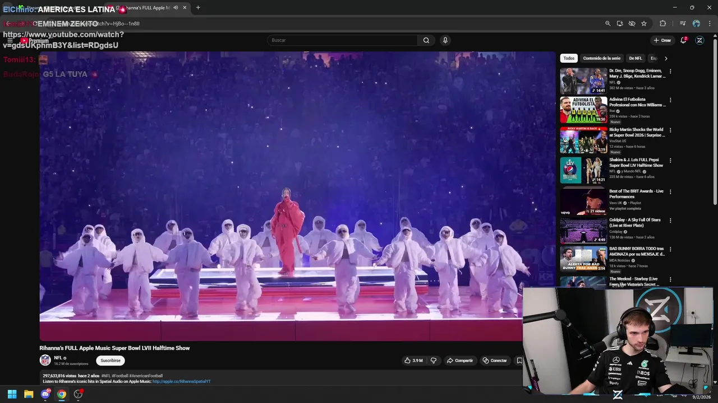
Task: Open options menu for Ricky Martin video
Action: tap(670, 130)
